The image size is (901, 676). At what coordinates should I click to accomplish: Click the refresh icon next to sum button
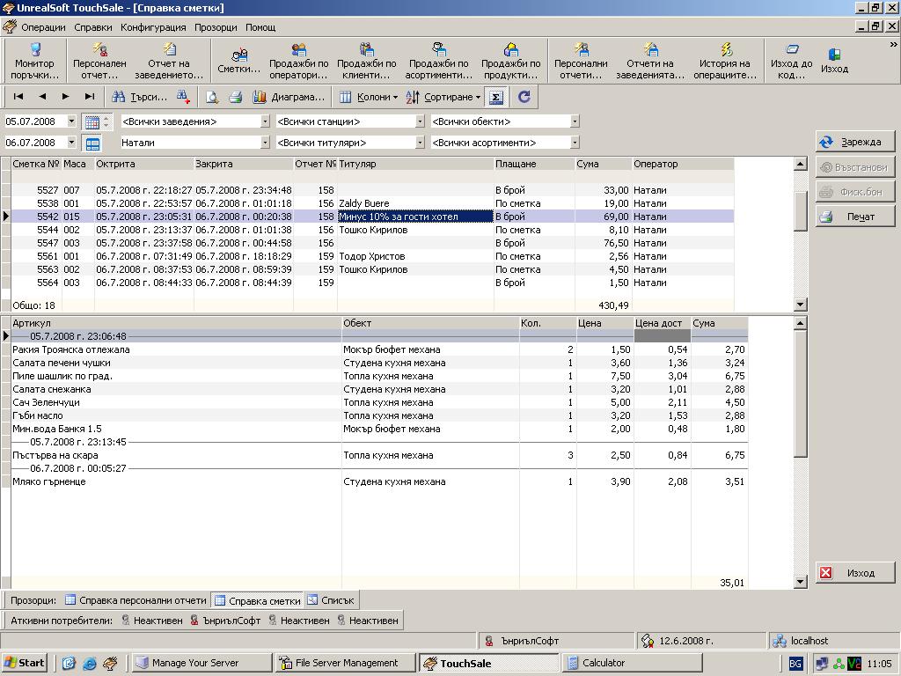pos(524,97)
